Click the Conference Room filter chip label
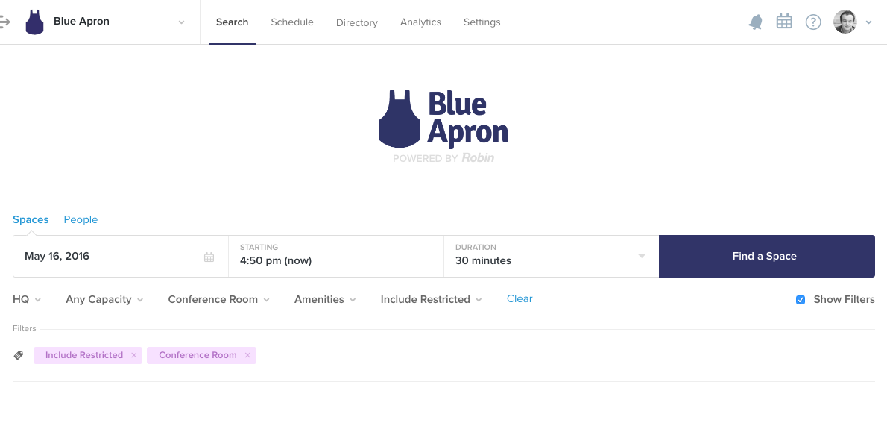Viewport: 887px width, 423px height. pyautogui.click(x=198, y=356)
